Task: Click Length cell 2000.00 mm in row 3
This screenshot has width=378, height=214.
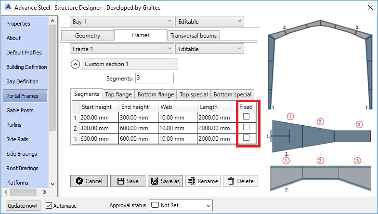Action: tap(217, 139)
